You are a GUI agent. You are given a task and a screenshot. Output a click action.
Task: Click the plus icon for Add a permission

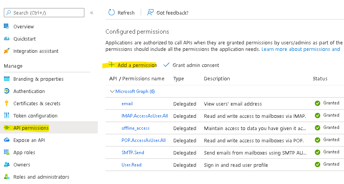(112, 65)
